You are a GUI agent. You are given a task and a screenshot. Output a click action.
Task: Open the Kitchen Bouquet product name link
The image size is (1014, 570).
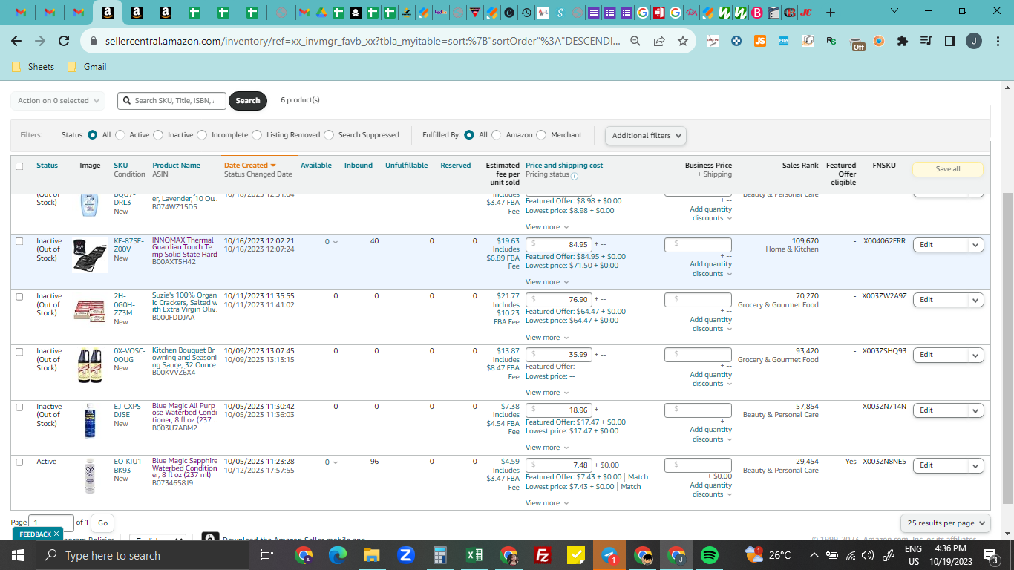pyautogui.click(x=184, y=358)
